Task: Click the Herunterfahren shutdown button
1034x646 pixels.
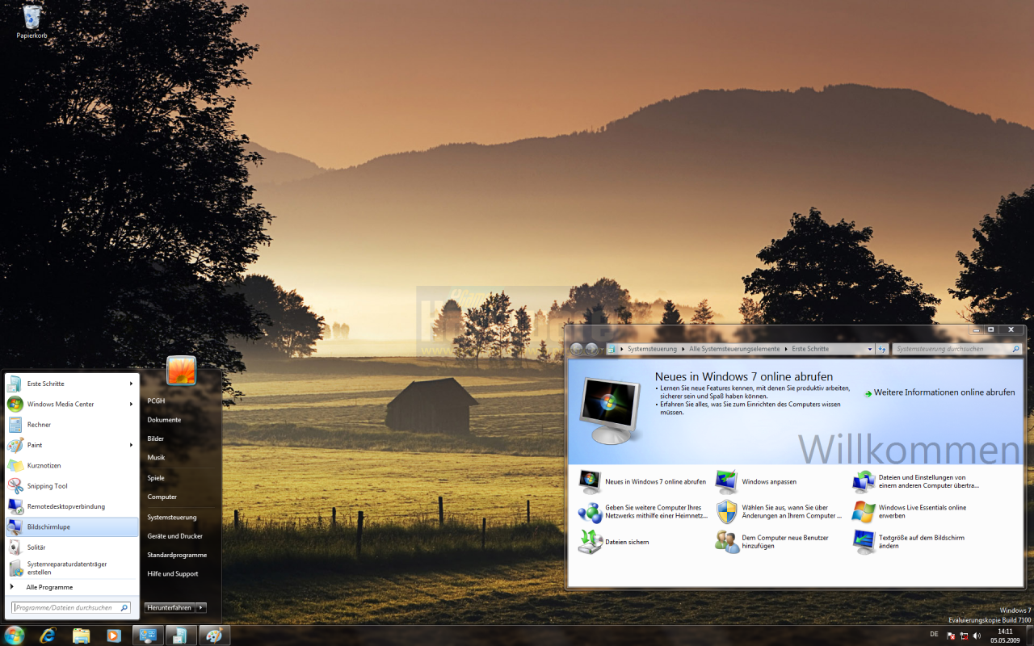Action: click(x=170, y=607)
